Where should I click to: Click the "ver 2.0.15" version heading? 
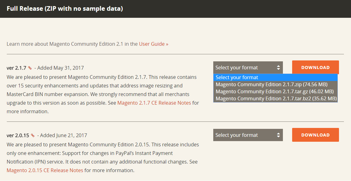tap(18, 135)
